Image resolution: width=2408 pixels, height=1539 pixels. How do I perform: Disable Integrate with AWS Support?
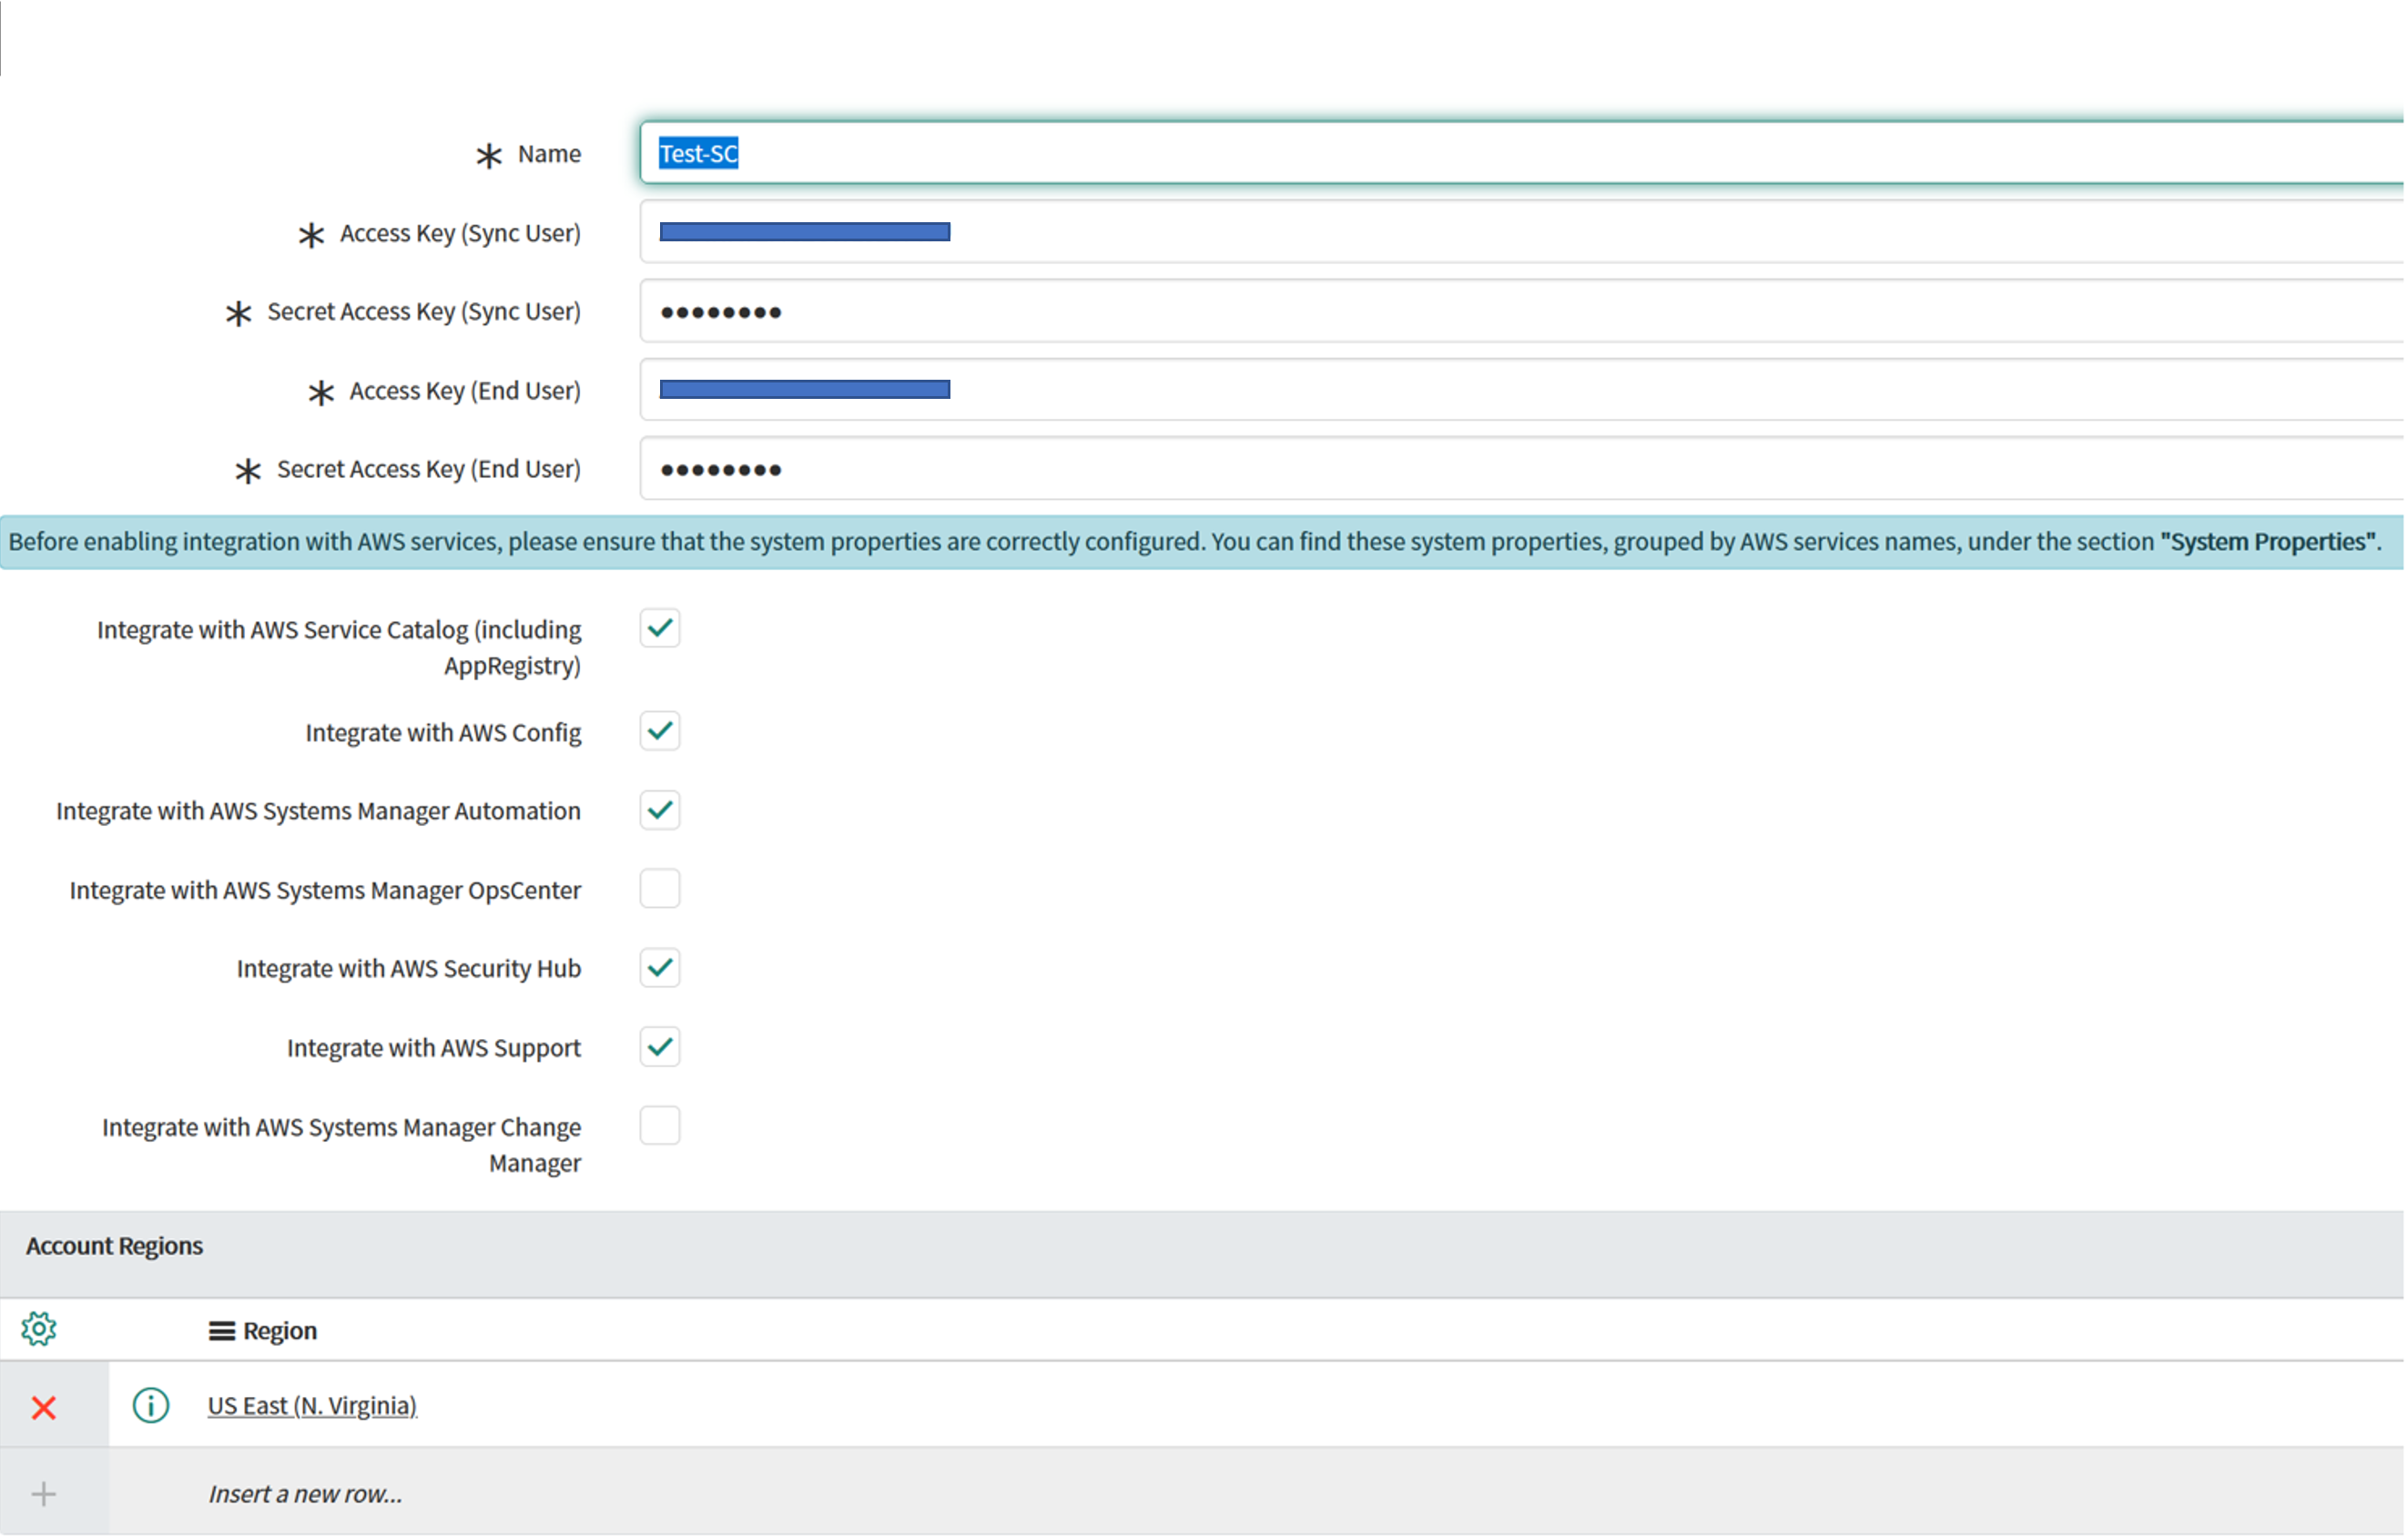point(659,1046)
